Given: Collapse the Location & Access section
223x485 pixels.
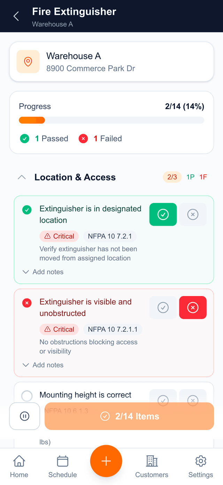Looking at the screenshot, I should [22, 177].
